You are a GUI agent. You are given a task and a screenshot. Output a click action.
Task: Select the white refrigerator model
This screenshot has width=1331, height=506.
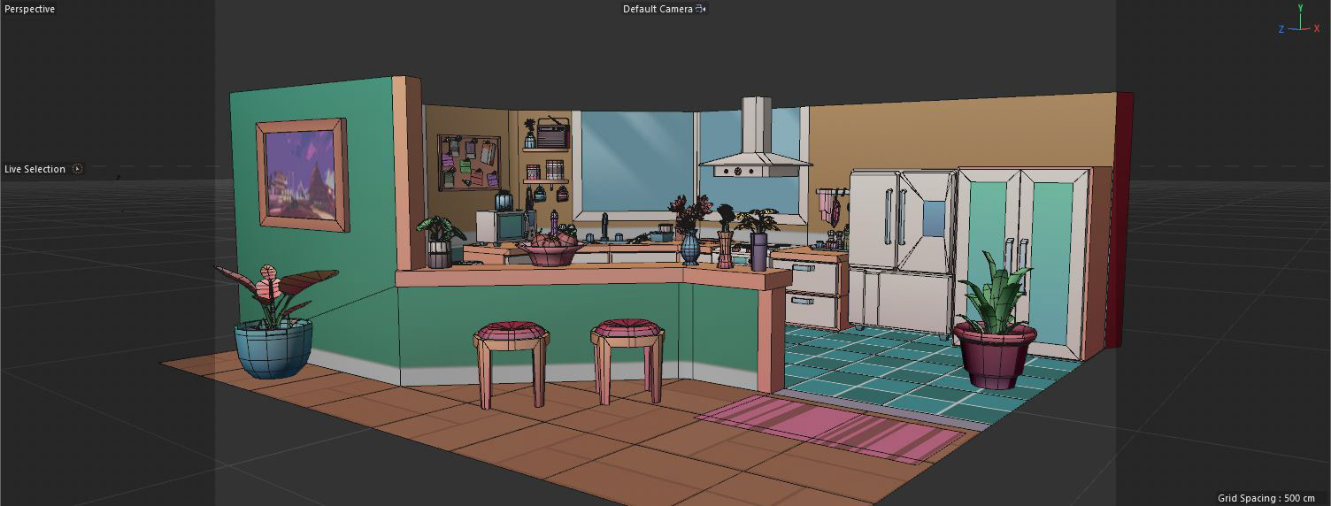coord(901,252)
